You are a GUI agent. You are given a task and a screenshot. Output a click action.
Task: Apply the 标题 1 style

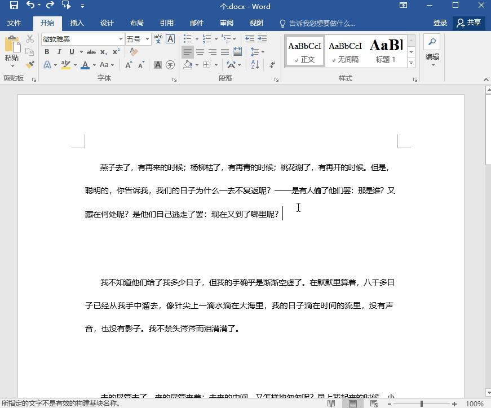(386, 51)
